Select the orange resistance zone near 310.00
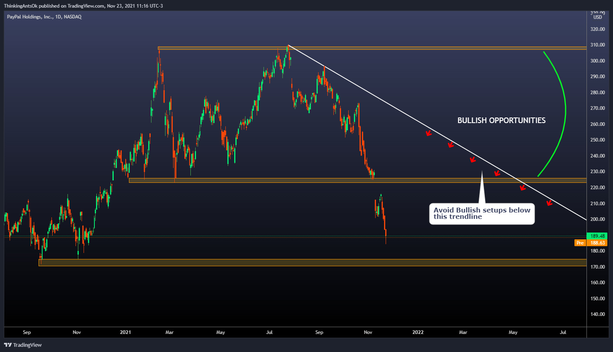 tap(372, 48)
